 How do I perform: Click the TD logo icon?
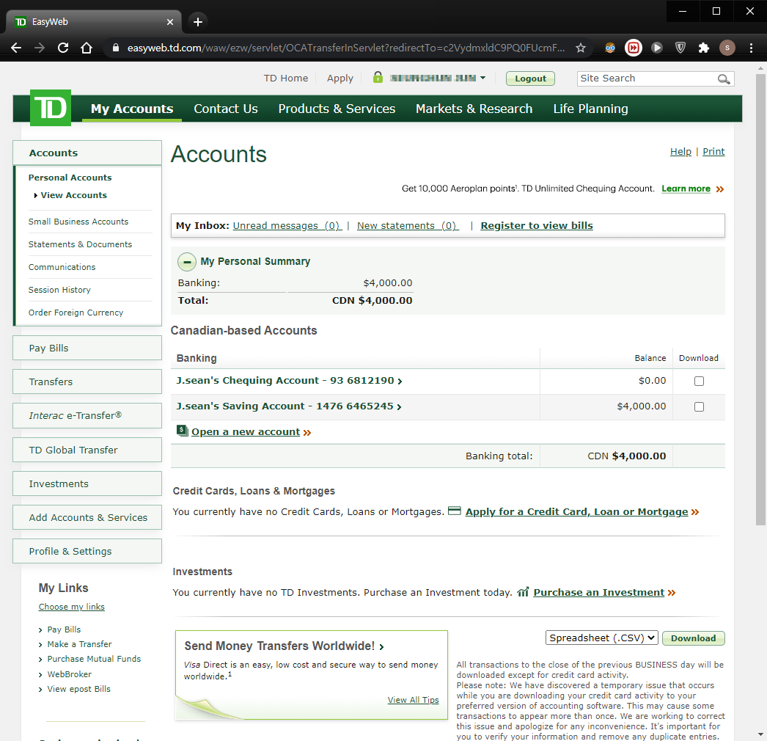coord(51,108)
